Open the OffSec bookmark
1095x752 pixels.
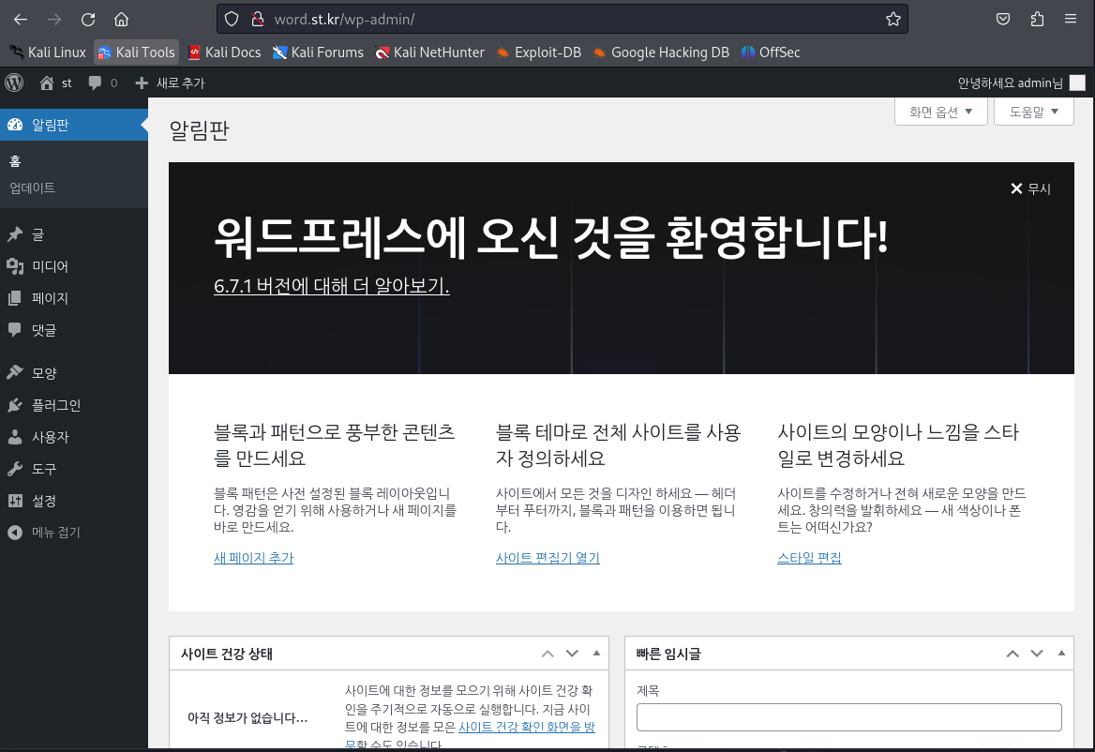[x=771, y=53]
